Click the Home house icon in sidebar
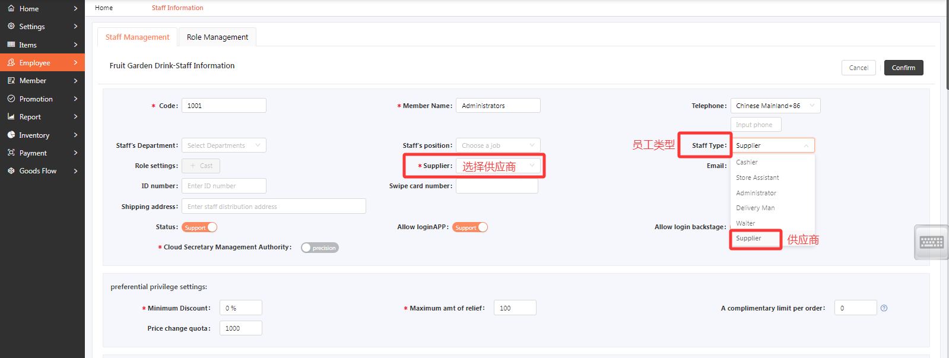 pos(11,8)
